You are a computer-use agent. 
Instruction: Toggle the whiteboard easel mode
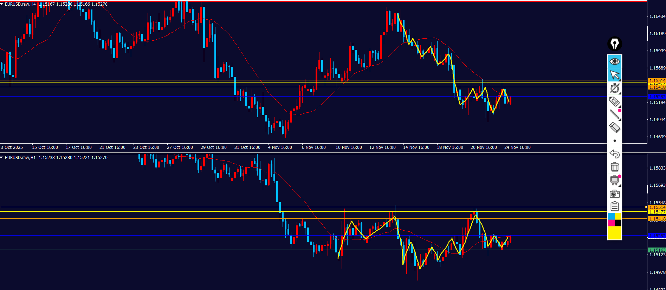tap(614, 180)
